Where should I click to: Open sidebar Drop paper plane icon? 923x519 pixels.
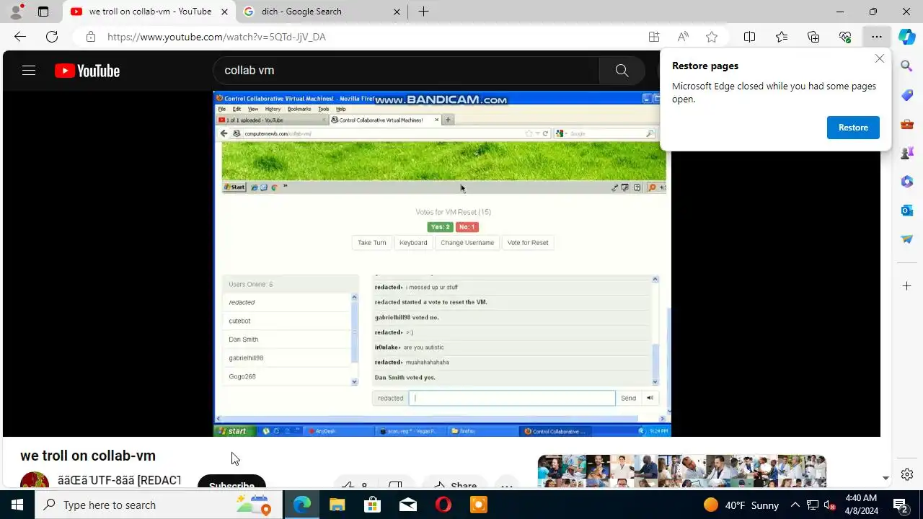pyautogui.click(x=907, y=239)
